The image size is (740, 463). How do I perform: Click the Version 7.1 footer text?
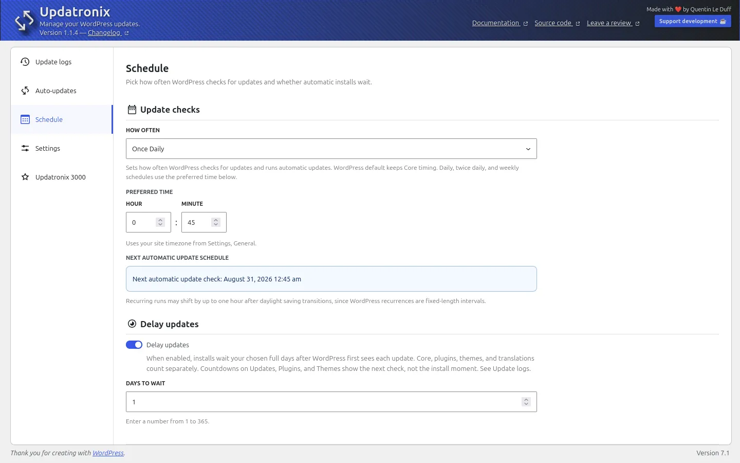click(713, 453)
